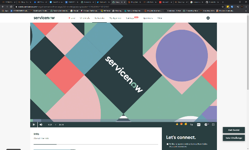Open the Dashboard bookmark
This screenshot has width=249, height=150.
click(39, 11)
